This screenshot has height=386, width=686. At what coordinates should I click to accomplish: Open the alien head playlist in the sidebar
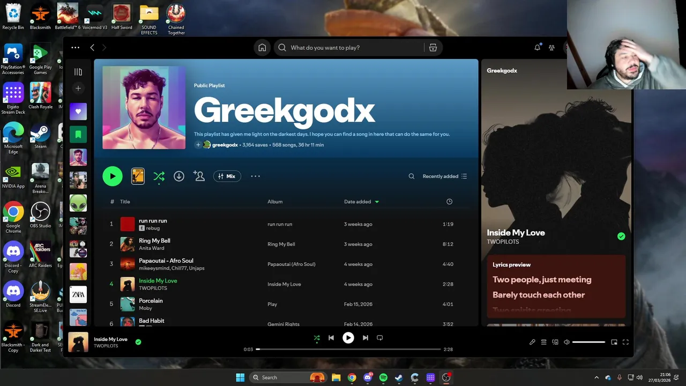[78, 203]
